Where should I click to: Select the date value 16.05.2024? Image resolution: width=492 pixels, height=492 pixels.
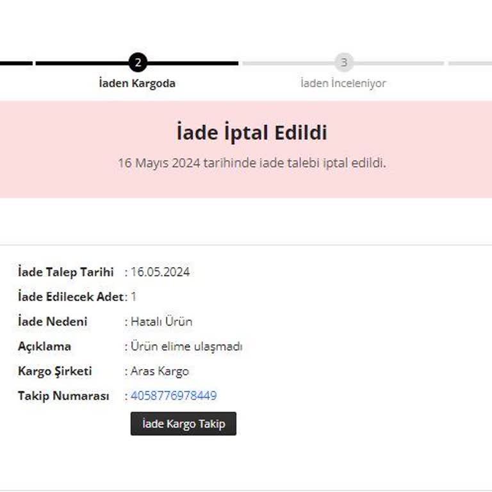[x=160, y=272]
